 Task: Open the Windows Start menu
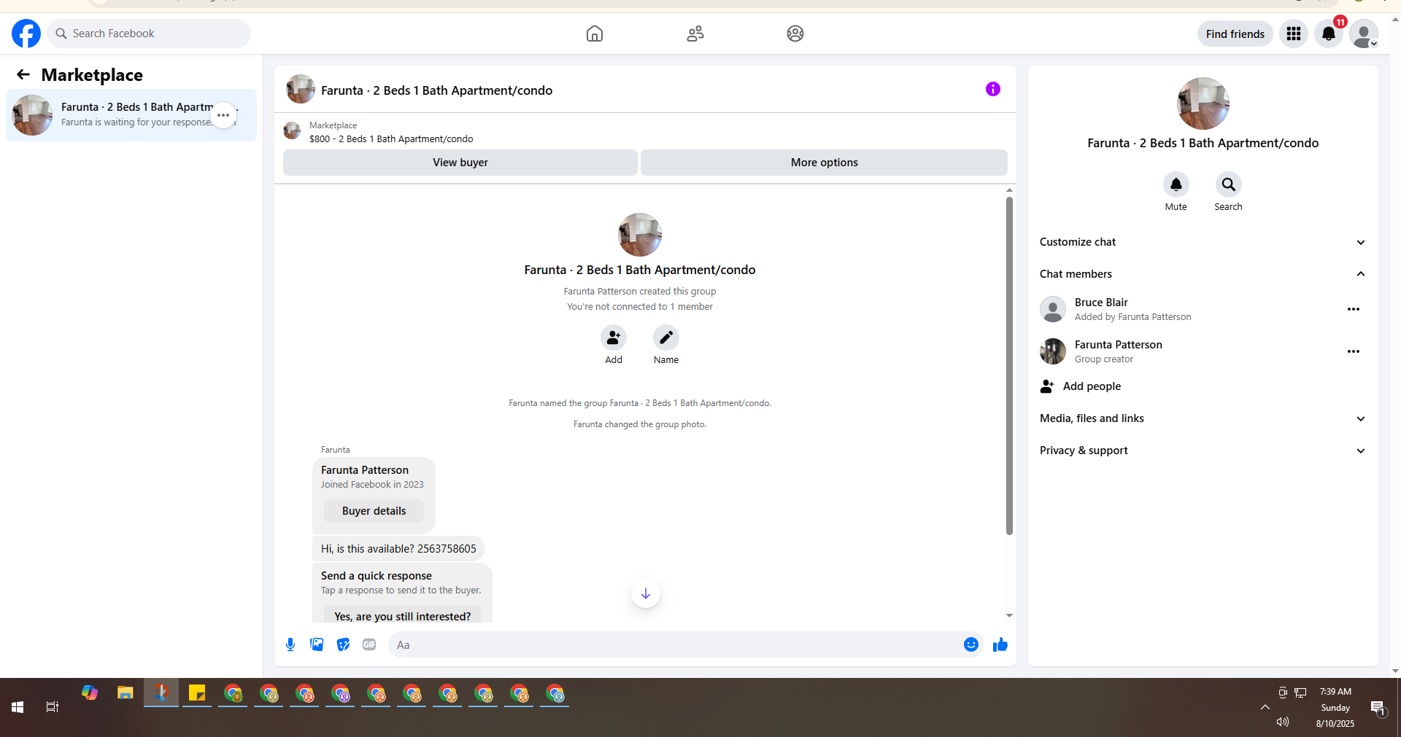tap(18, 707)
